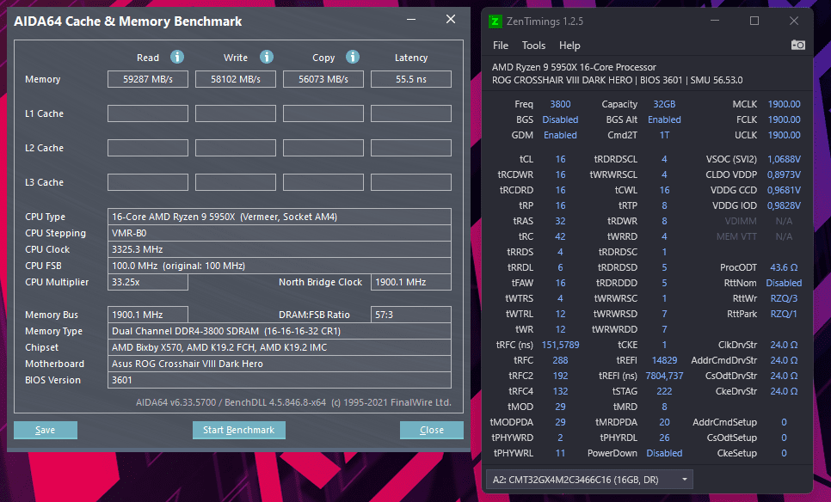This screenshot has height=502, width=831.
Task: Minimize the AIDA64 benchmark window
Action: (411, 20)
